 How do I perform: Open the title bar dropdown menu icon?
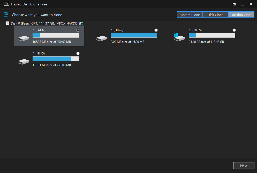pyautogui.click(x=234, y=4)
